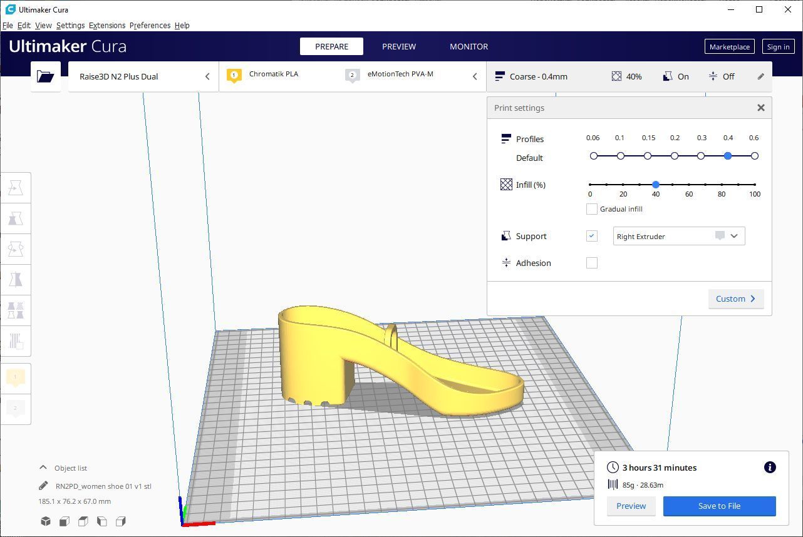This screenshot has width=803, height=537.
Task: Open the Extensions menu
Action: 106,26
